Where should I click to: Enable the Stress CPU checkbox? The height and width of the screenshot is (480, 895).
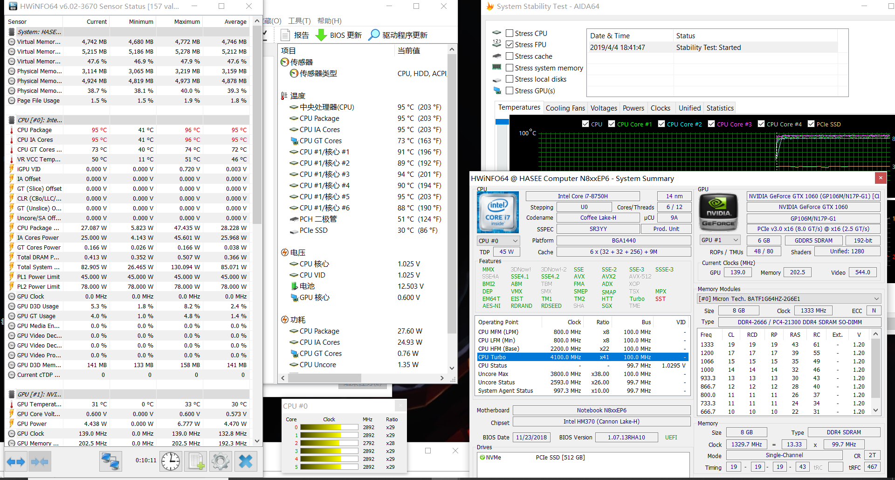tap(509, 33)
